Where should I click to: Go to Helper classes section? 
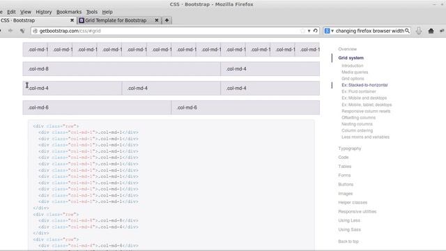click(353, 203)
